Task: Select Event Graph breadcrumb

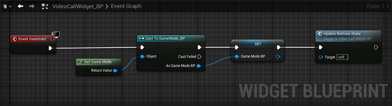Action: tap(126, 6)
